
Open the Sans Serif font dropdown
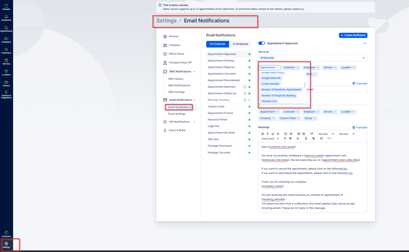pos(270,138)
